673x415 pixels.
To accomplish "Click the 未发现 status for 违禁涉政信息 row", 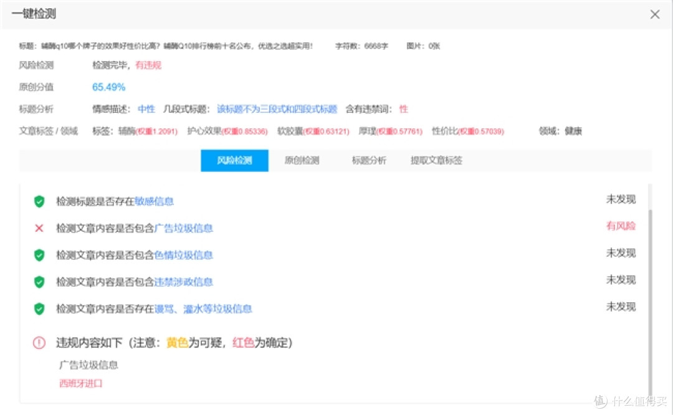I will click(621, 280).
